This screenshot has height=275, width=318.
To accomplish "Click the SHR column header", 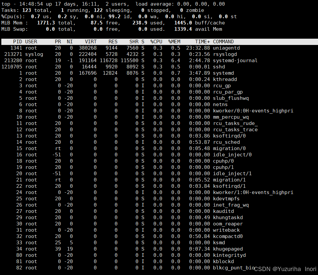I will [x=134, y=42].
